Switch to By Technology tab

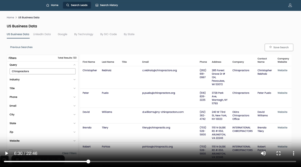pyautogui.click(x=83, y=34)
